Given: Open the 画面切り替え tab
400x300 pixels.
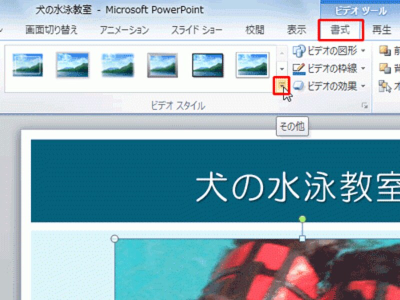Looking at the screenshot, I should click(51, 30).
